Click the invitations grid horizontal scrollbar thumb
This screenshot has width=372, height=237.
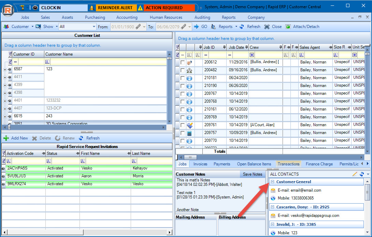point(45,232)
